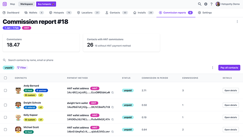Image resolution: width=243 pixels, height=138 pixels.
Task: Copy Andy Bernard's wallet address
Action: tap(113, 93)
